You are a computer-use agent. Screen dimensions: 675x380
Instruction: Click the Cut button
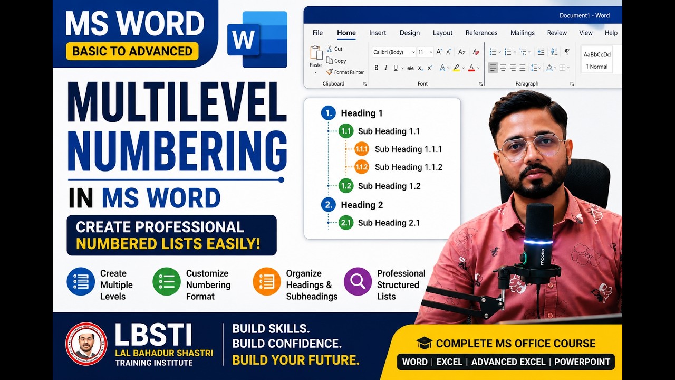pos(334,49)
